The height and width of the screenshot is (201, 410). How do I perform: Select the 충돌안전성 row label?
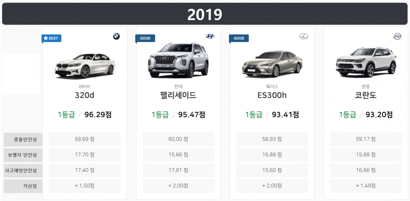click(x=23, y=140)
